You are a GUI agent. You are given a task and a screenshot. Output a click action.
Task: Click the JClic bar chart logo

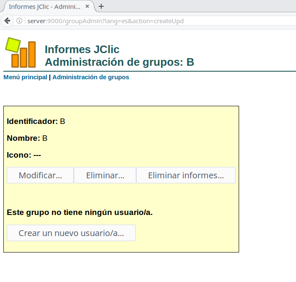click(20, 53)
